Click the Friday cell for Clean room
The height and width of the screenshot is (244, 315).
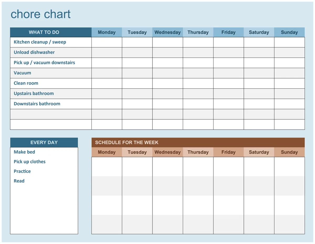click(229, 83)
